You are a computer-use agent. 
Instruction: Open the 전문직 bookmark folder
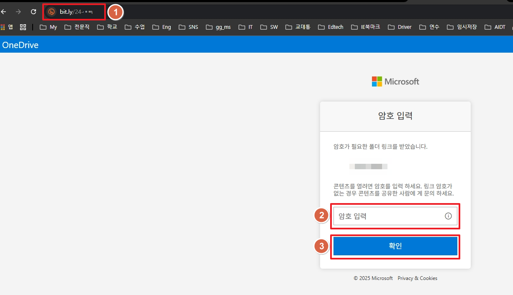pyautogui.click(x=77, y=27)
